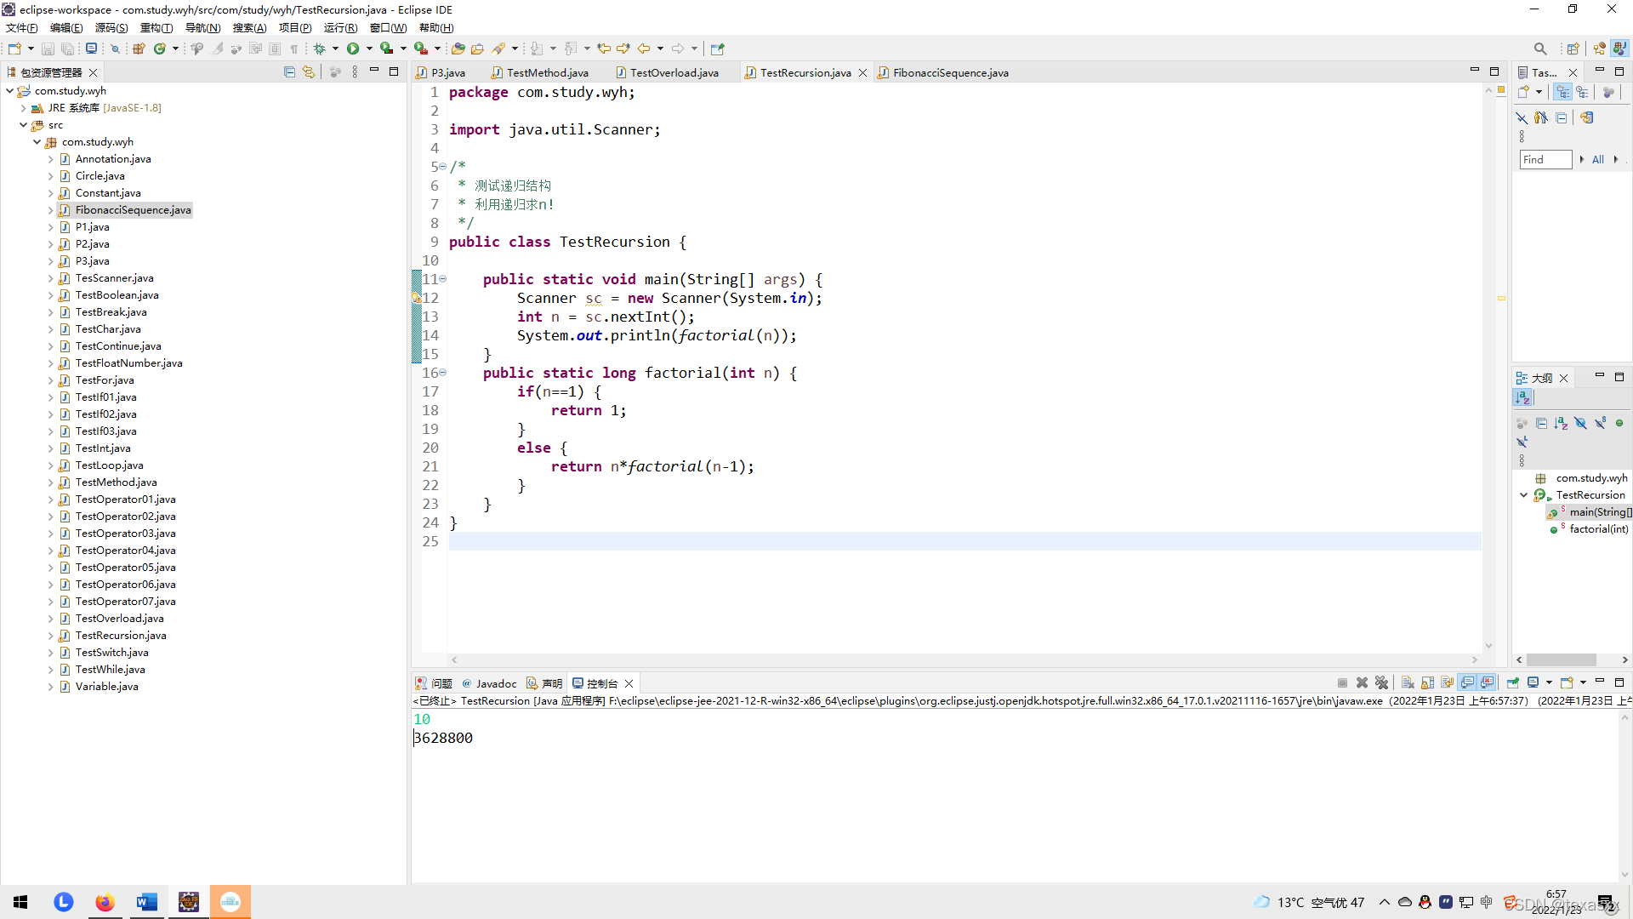Select factorial(int) in the outline view
The height and width of the screenshot is (919, 1633).
pos(1598,529)
